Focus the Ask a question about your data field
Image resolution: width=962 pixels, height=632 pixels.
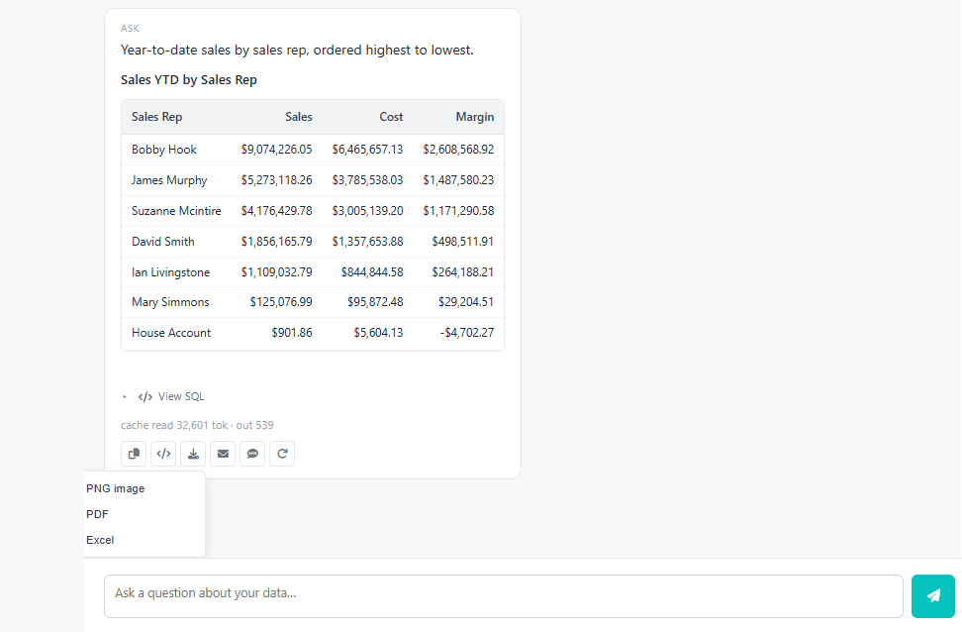tap(503, 595)
